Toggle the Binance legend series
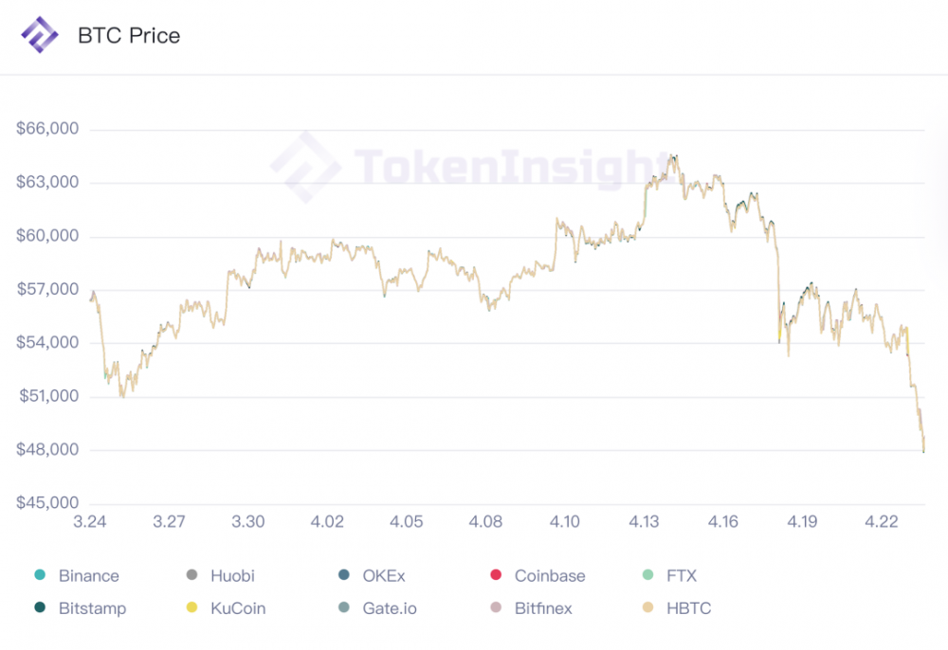 (88, 576)
